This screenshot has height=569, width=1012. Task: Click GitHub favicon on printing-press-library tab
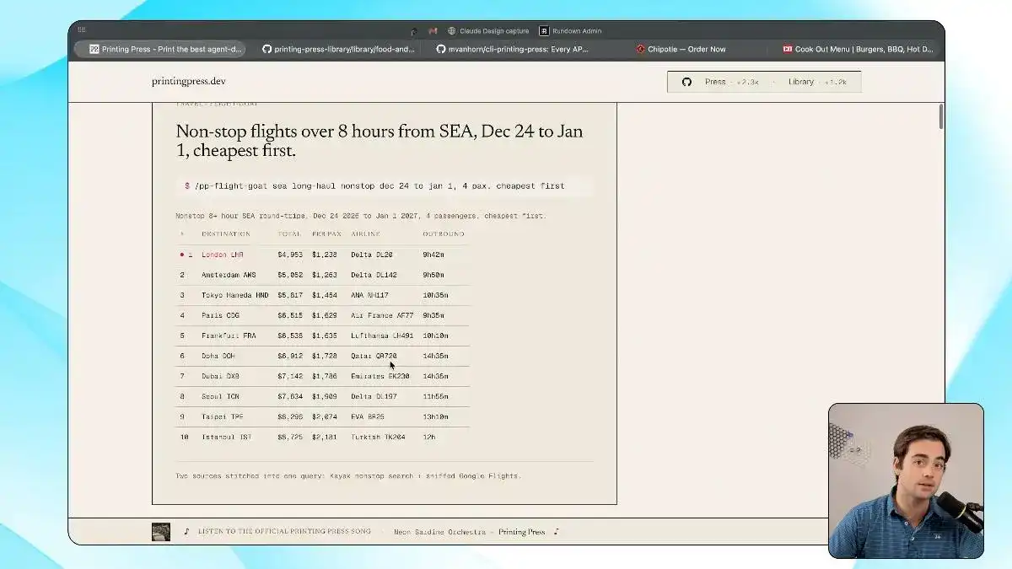tap(267, 49)
